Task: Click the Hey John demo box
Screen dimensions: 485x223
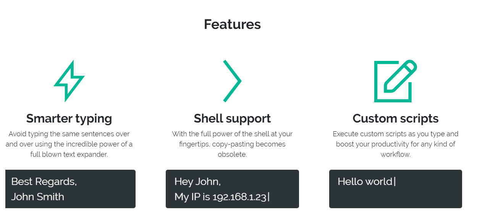Action: tap(232, 189)
